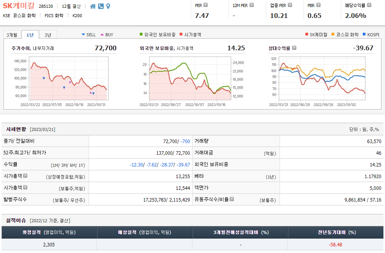Click the red 시가총액 legend swatch
Screen dimensions: 385x253
tap(181, 34)
